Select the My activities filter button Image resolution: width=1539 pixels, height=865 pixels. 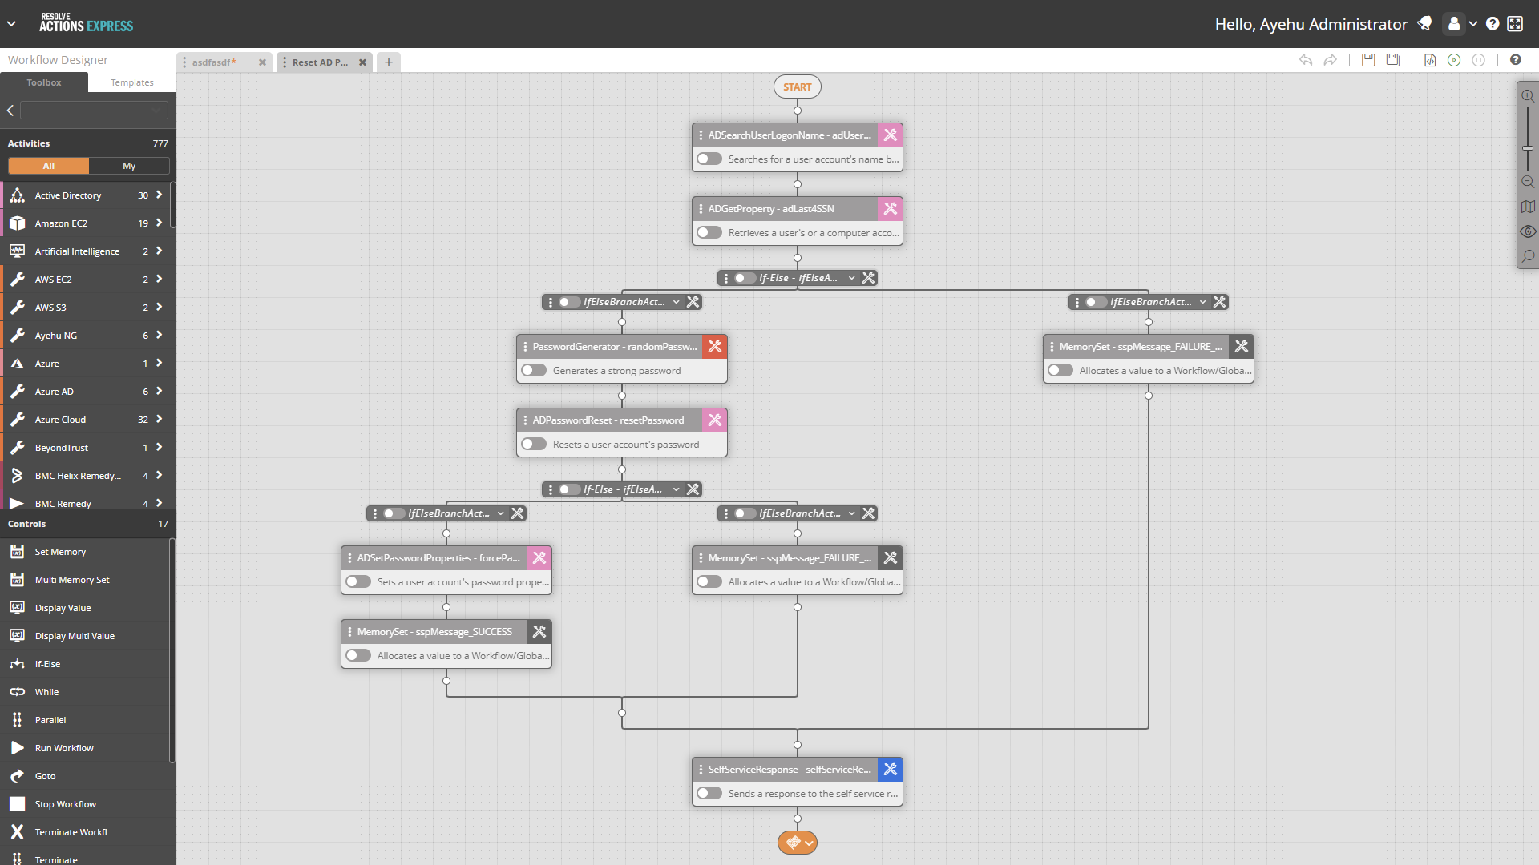(x=129, y=166)
